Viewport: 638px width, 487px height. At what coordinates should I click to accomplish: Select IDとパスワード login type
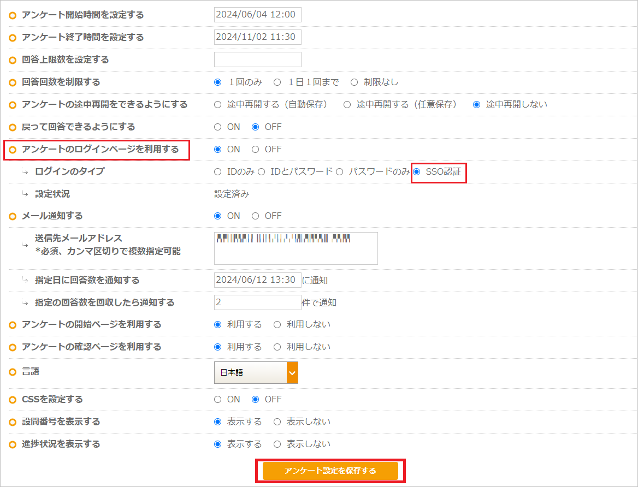[261, 171]
